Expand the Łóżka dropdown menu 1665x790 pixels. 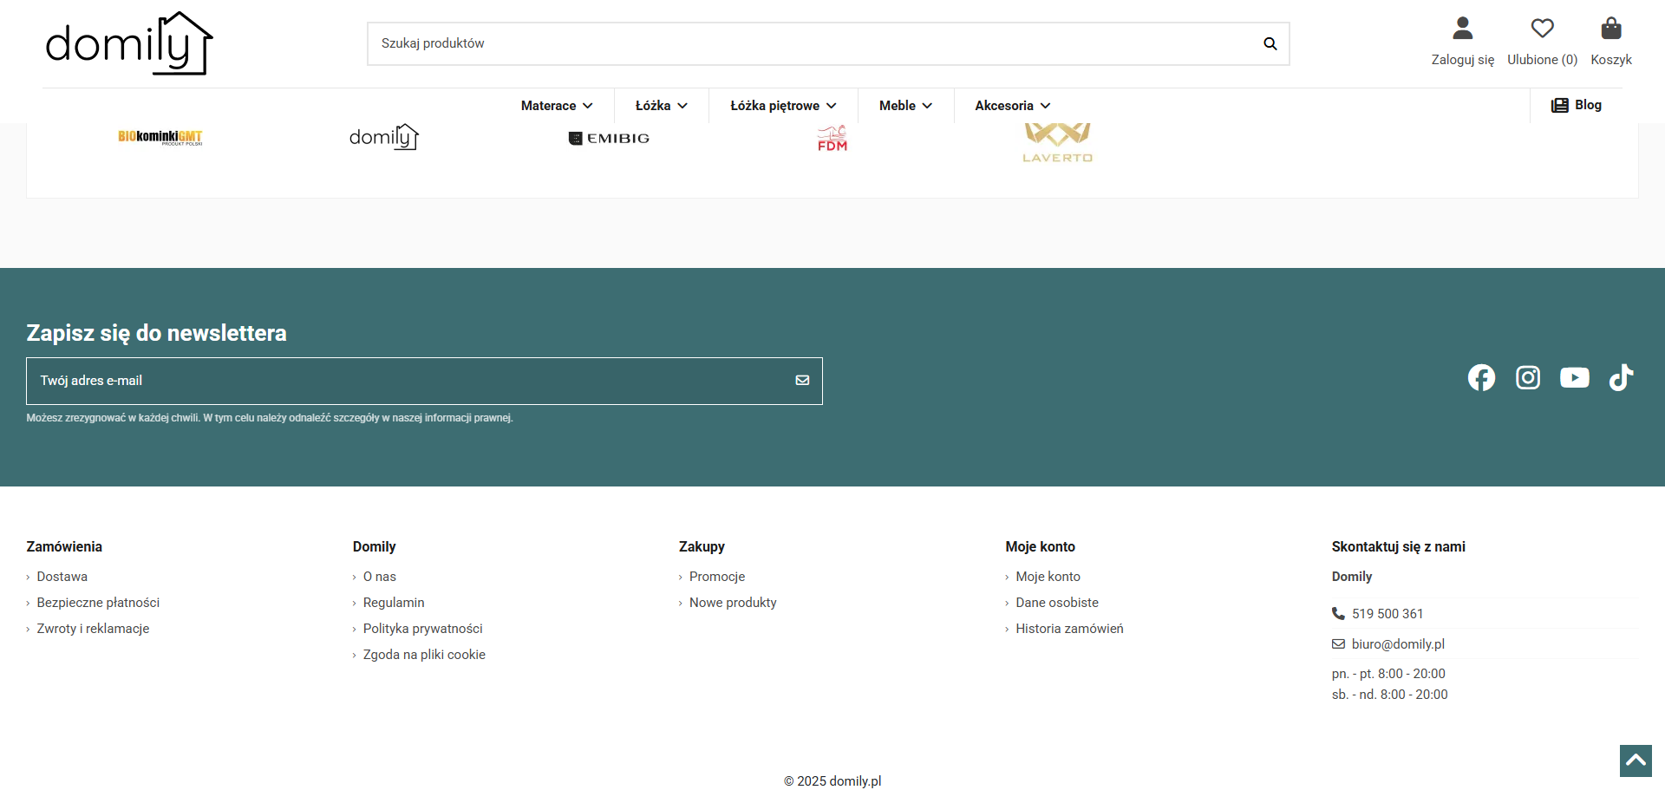point(662,106)
